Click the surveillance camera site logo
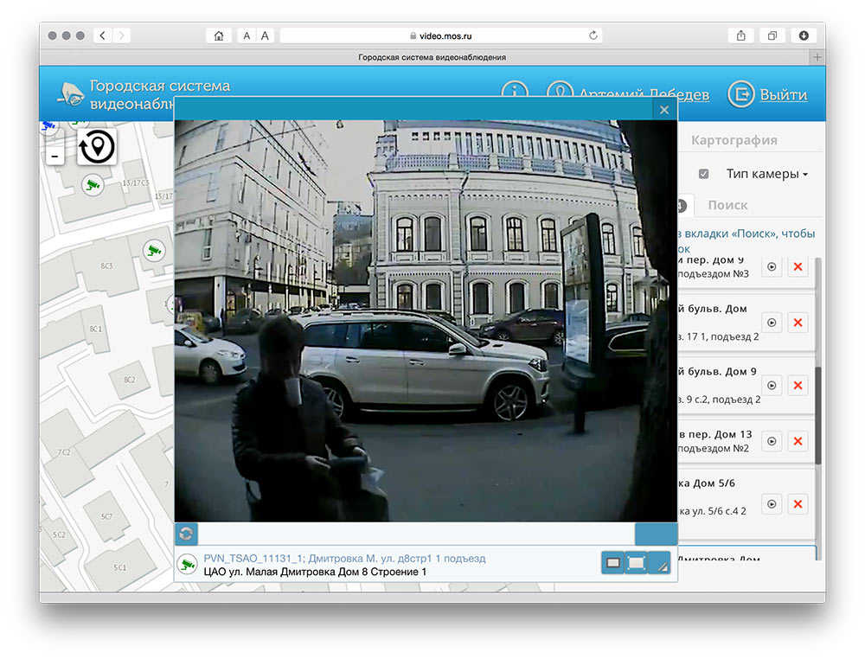 (x=71, y=95)
